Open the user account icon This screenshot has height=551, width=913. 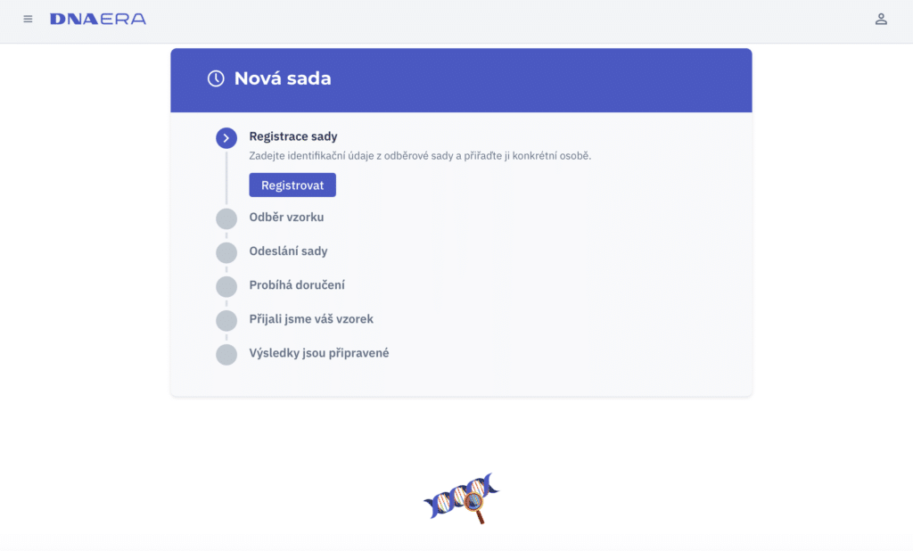(881, 19)
